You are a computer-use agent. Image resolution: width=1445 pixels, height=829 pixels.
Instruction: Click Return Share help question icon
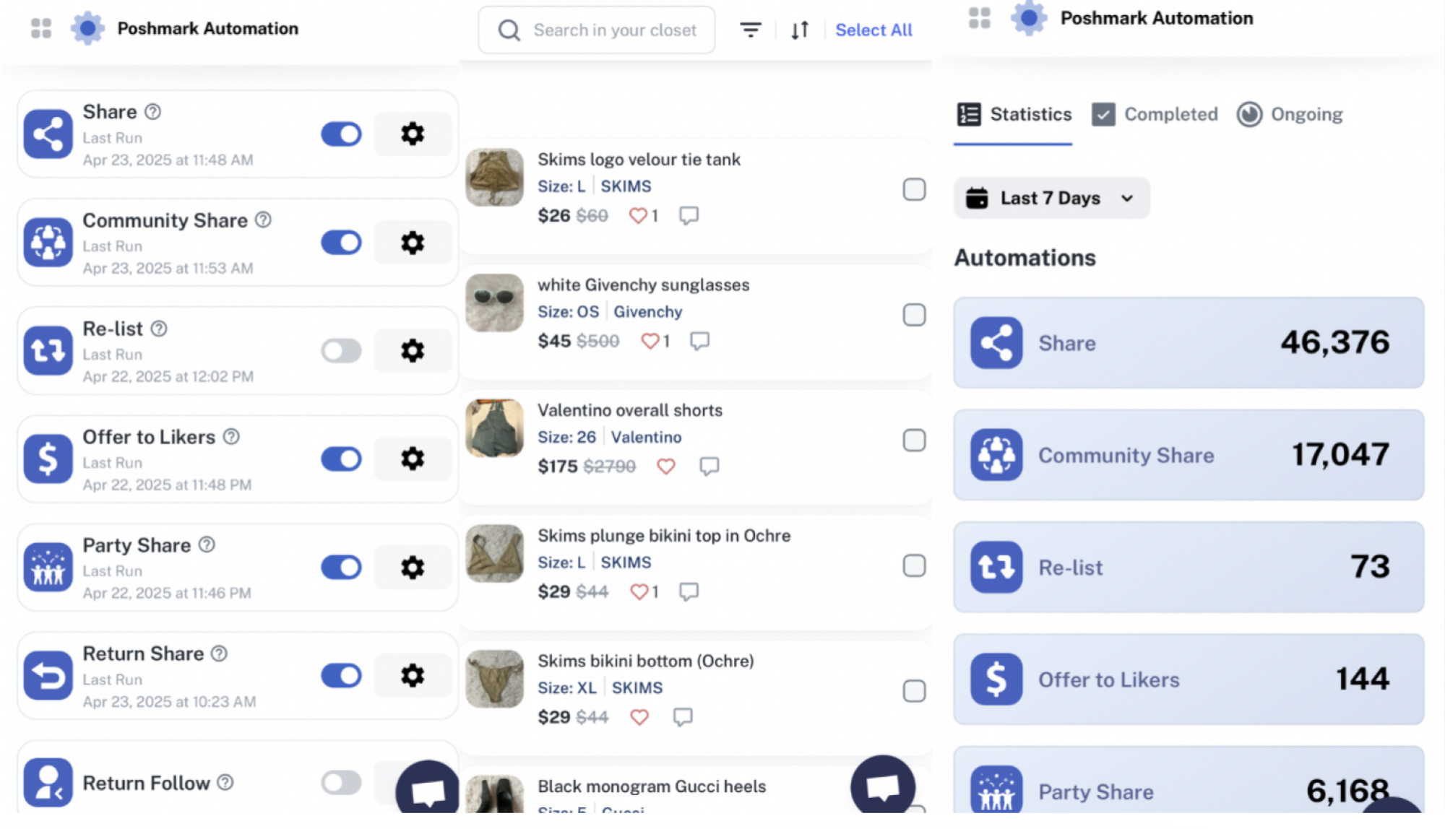[219, 654]
